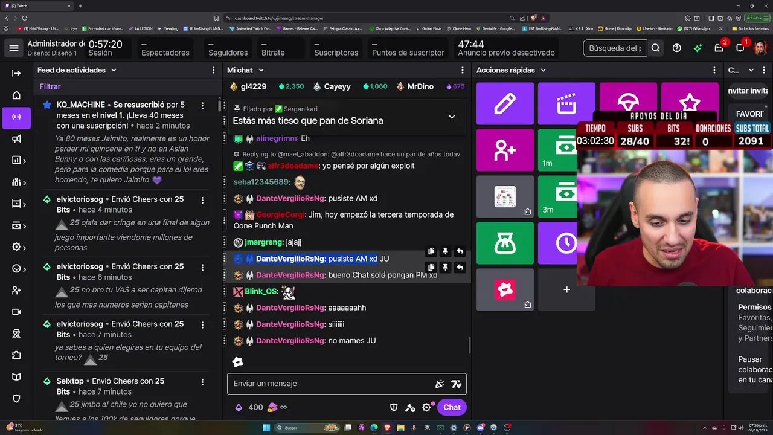Open the extensions puzzle icon in sidebar
773x435 pixels.
tap(16, 355)
